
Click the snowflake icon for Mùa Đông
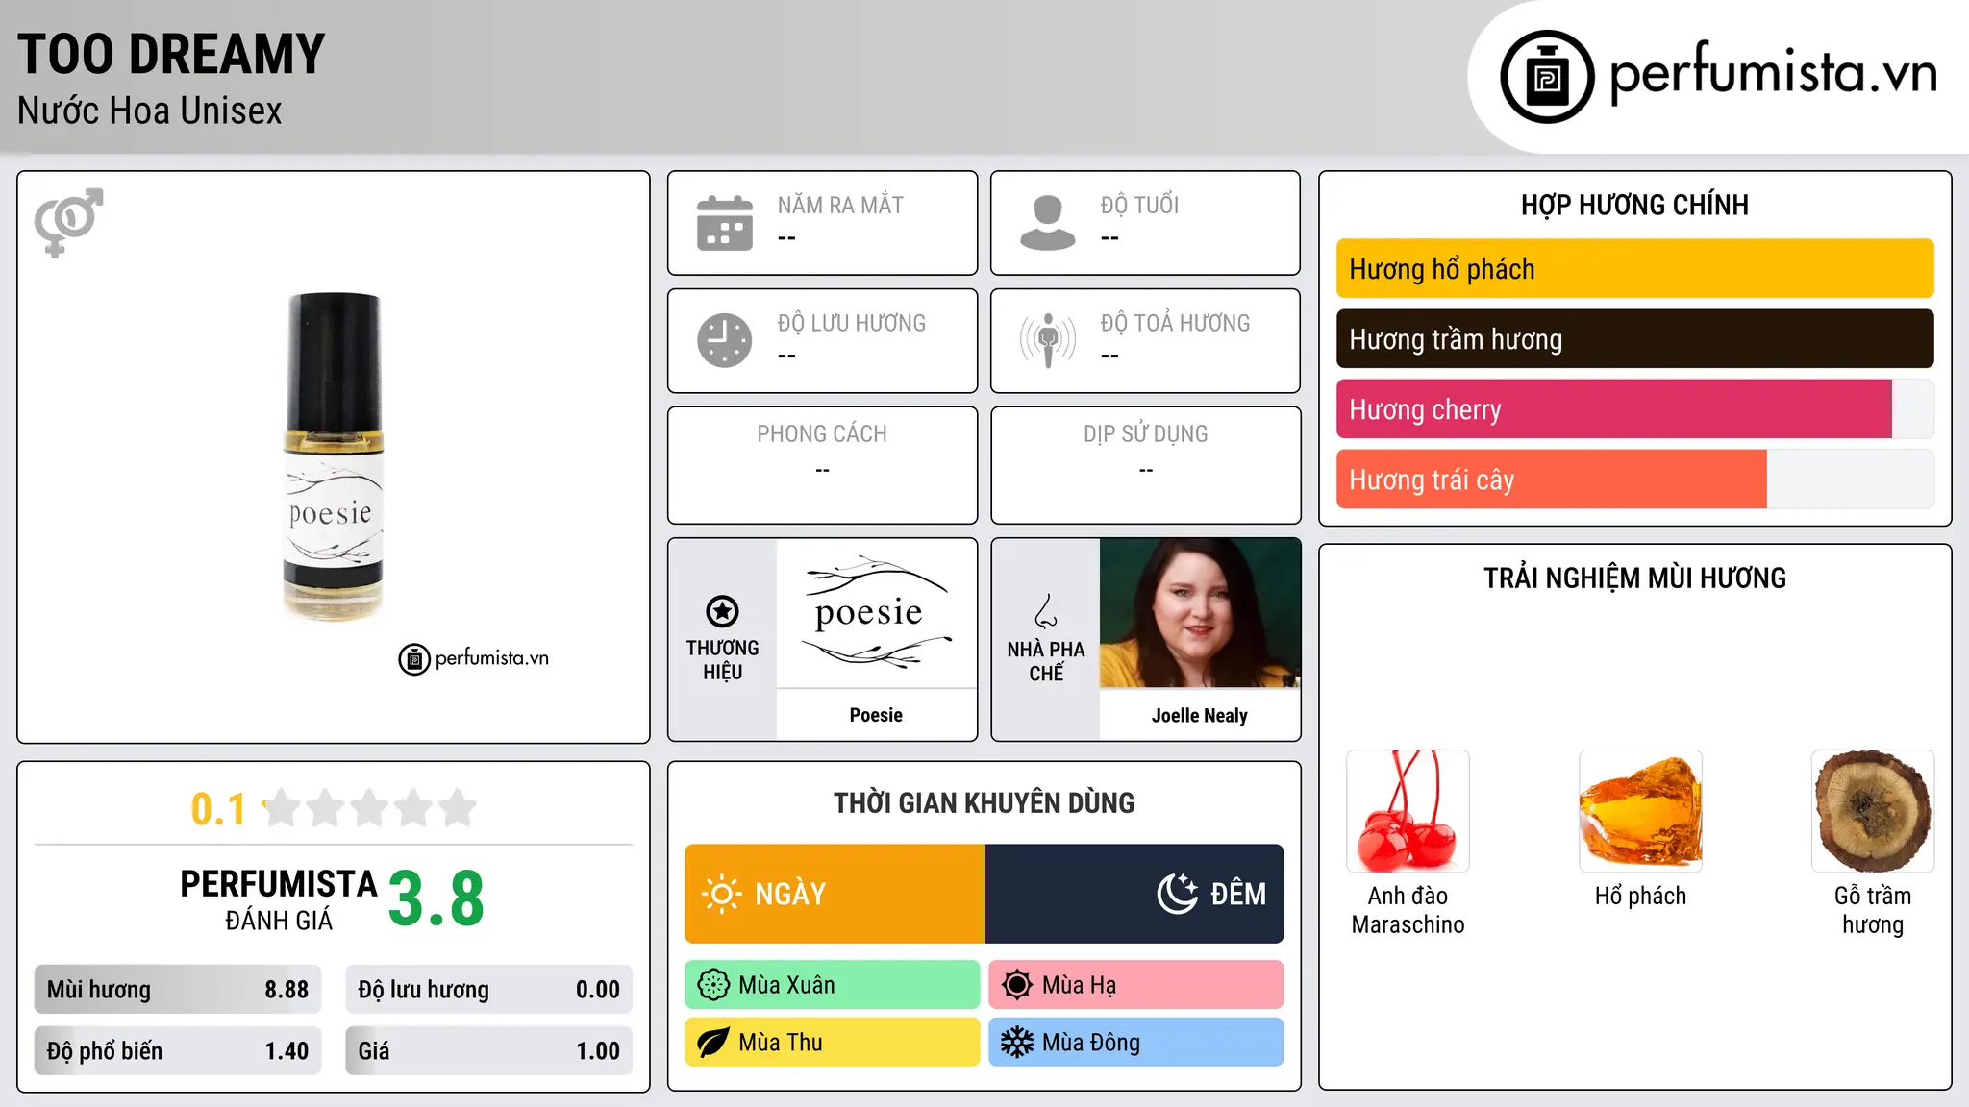[x=1016, y=1043]
